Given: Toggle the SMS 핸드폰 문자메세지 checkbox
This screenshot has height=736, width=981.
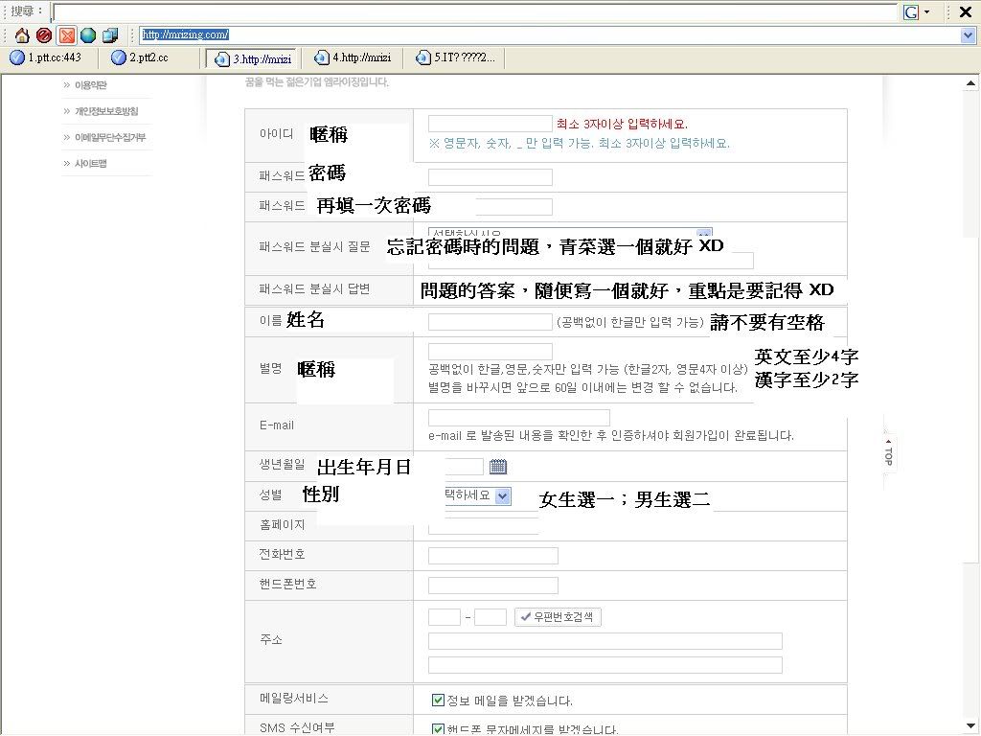Looking at the screenshot, I should pos(439,729).
